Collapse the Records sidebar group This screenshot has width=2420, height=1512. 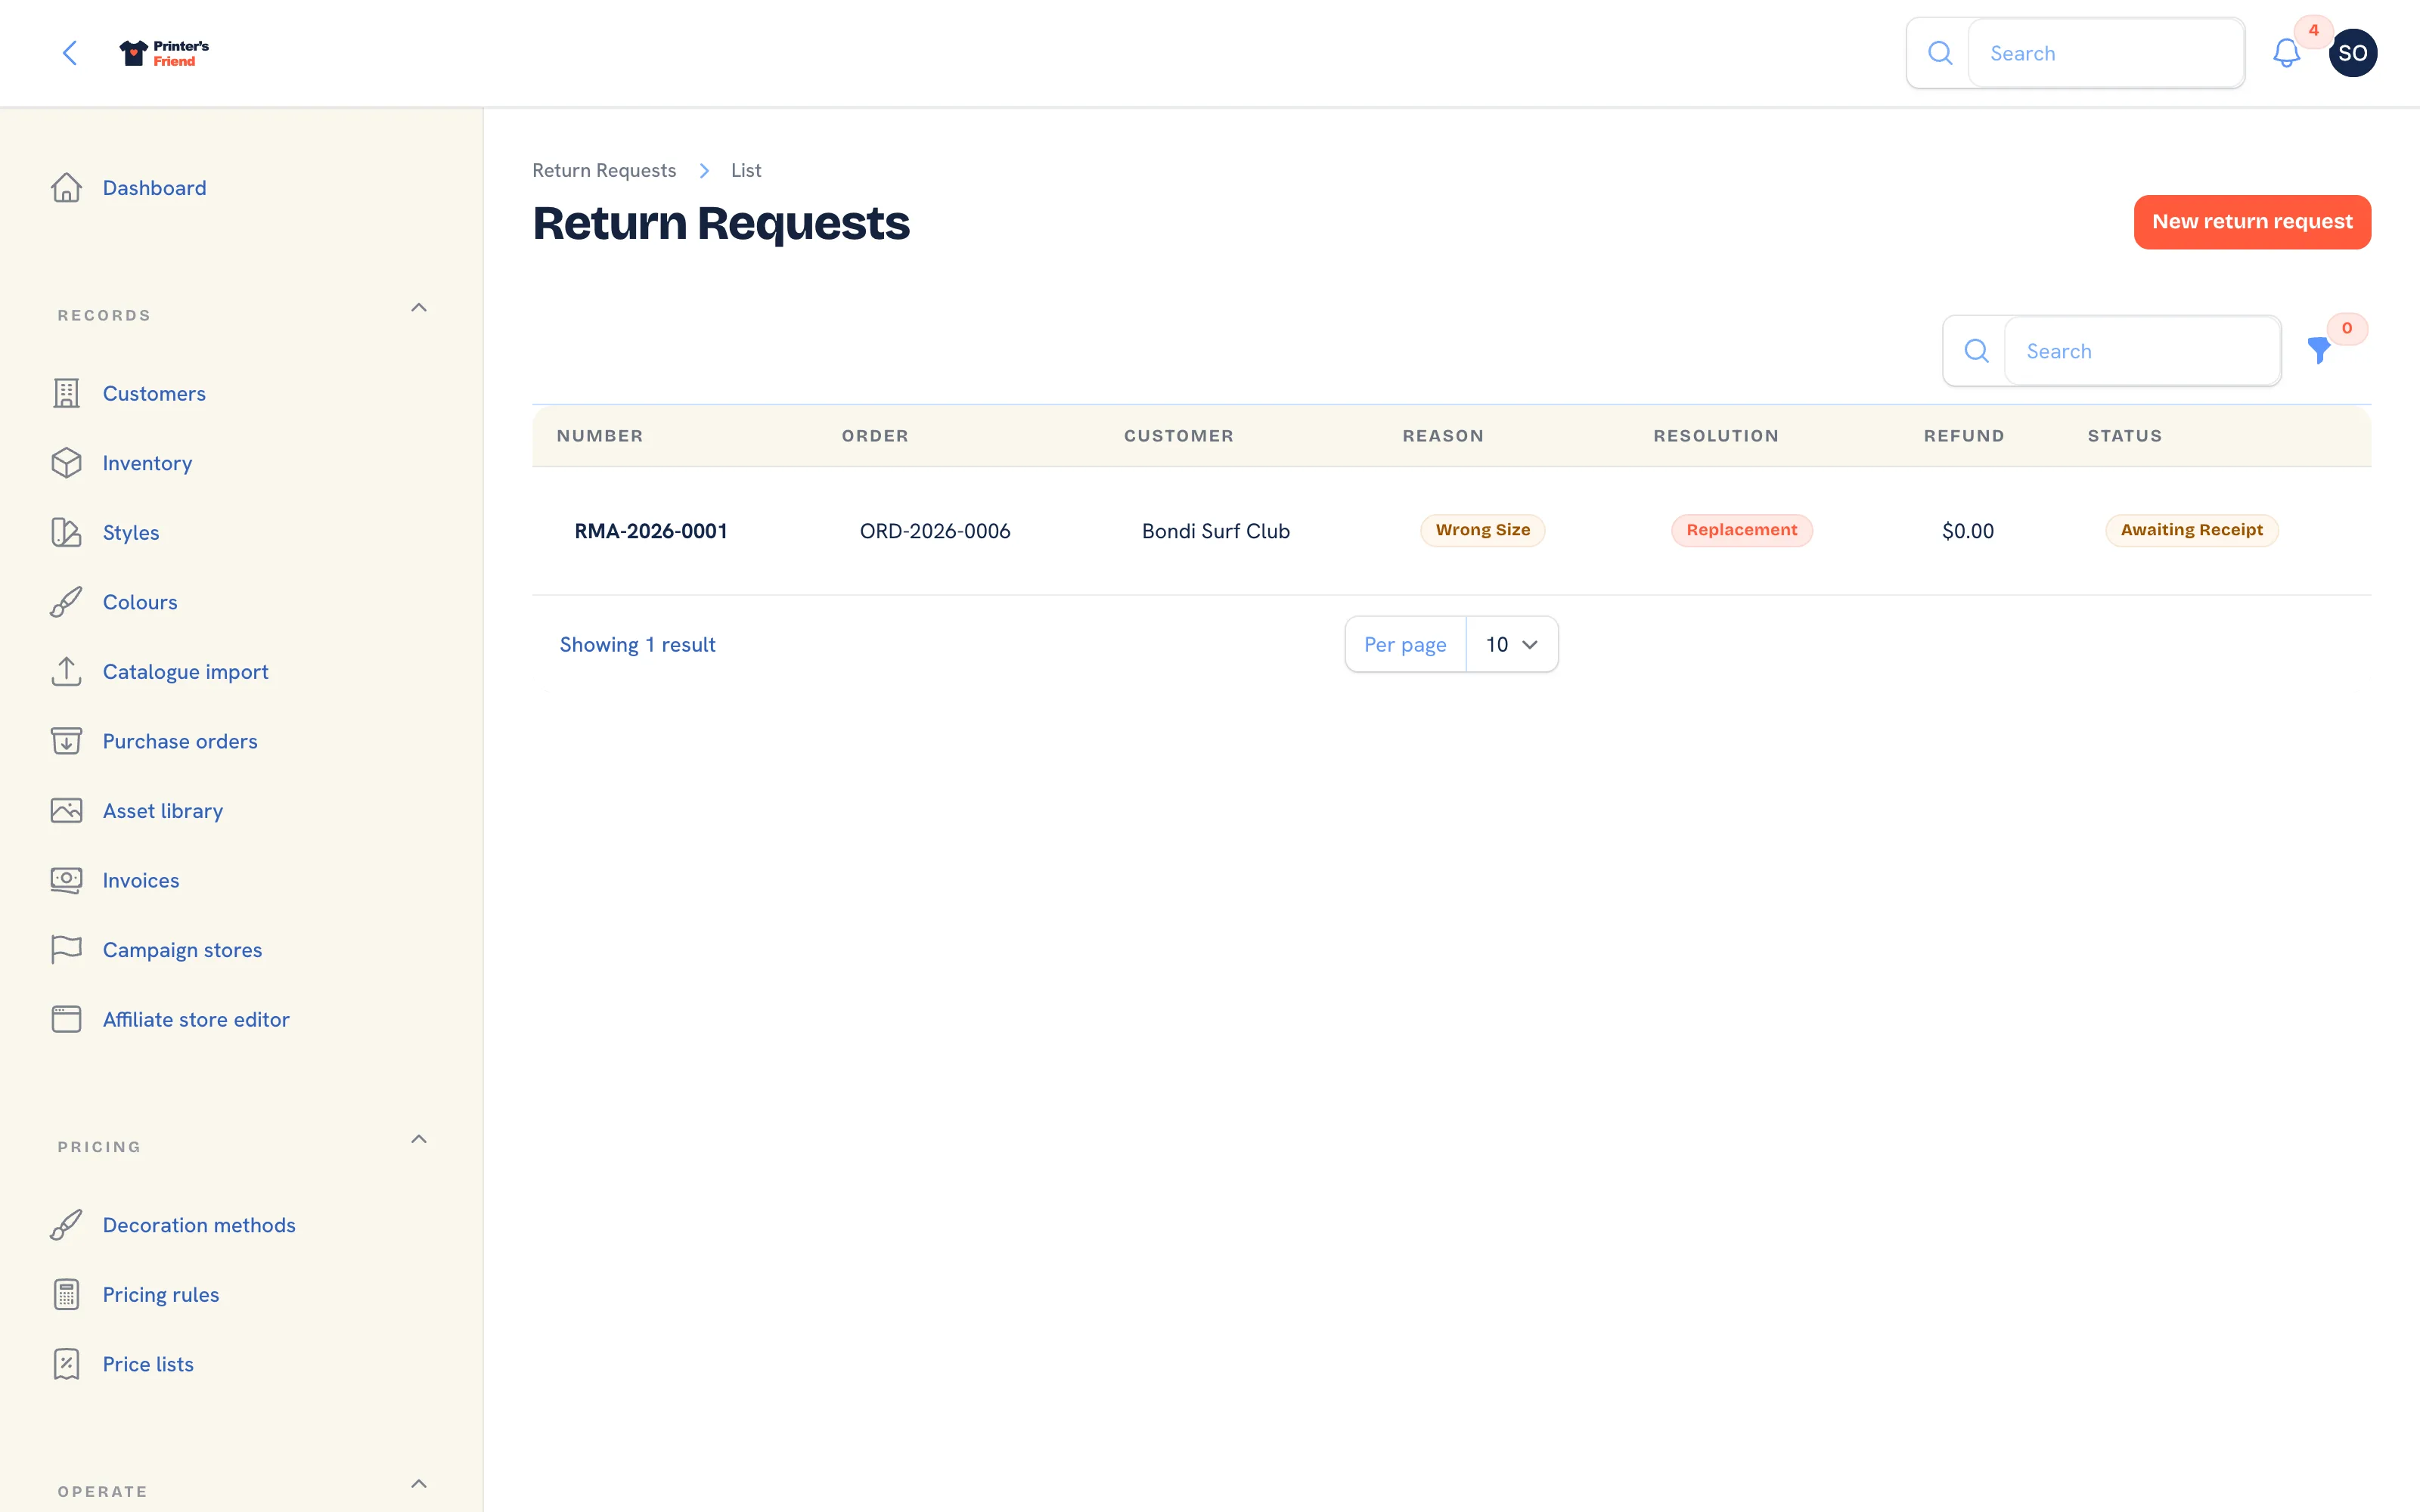pyautogui.click(x=419, y=308)
